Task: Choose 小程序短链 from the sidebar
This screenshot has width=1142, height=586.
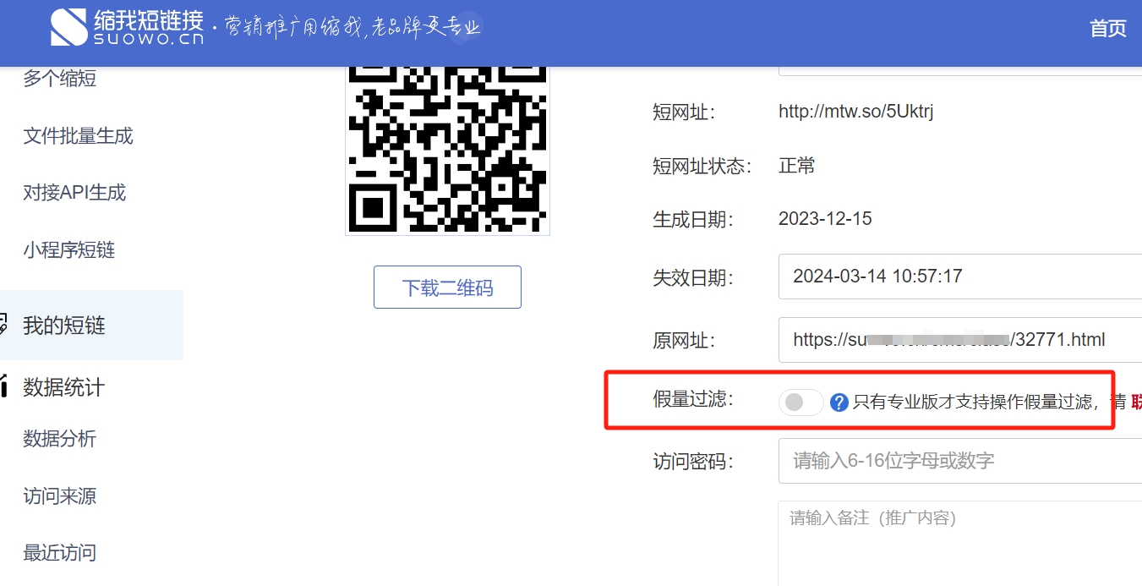Action: tap(68, 250)
